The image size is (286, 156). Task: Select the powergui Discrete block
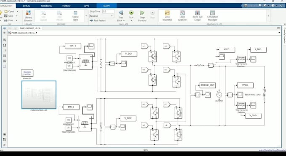click(27, 73)
